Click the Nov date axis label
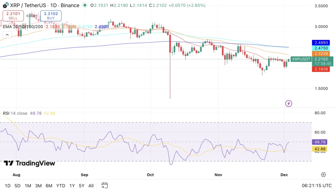Viewport: 335px width, 191px height. pyautogui.click(x=218, y=175)
